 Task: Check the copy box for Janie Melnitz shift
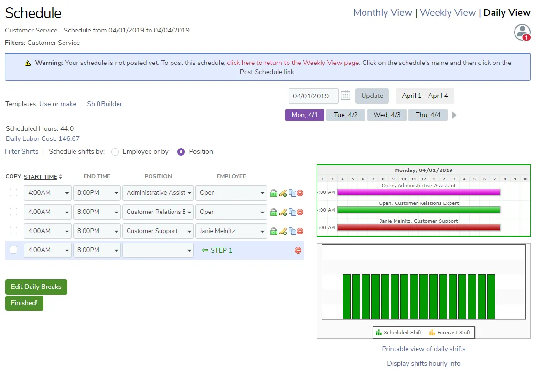(13, 231)
